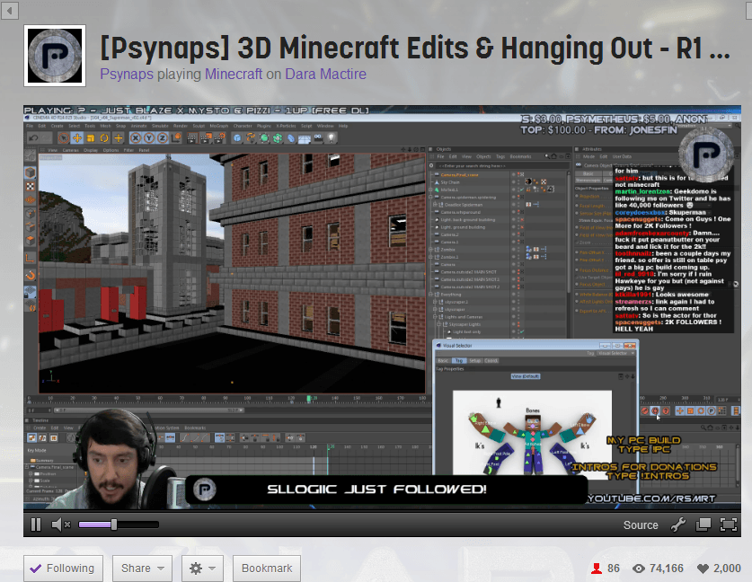Toggle the Following button

(x=63, y=569)
